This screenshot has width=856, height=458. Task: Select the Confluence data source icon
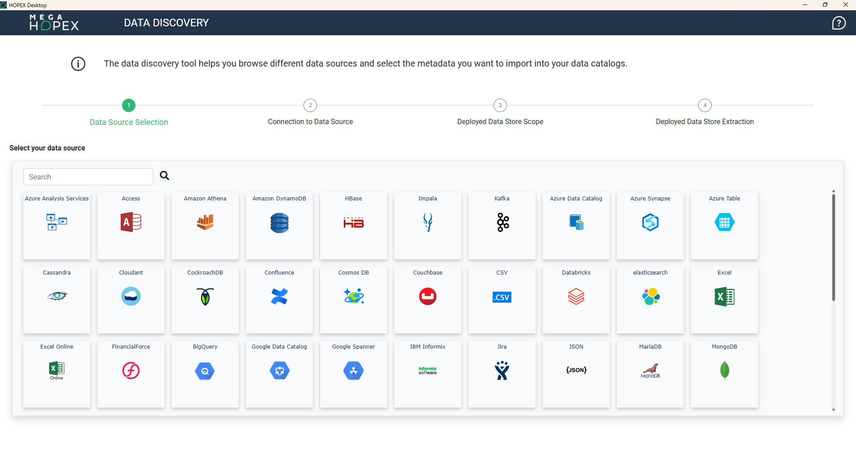(x=279, y=296)
